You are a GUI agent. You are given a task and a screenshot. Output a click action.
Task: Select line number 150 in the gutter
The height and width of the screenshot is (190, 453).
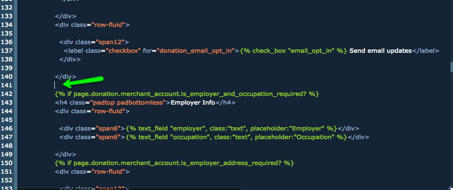pyautogui.click(x=7, y=163)
